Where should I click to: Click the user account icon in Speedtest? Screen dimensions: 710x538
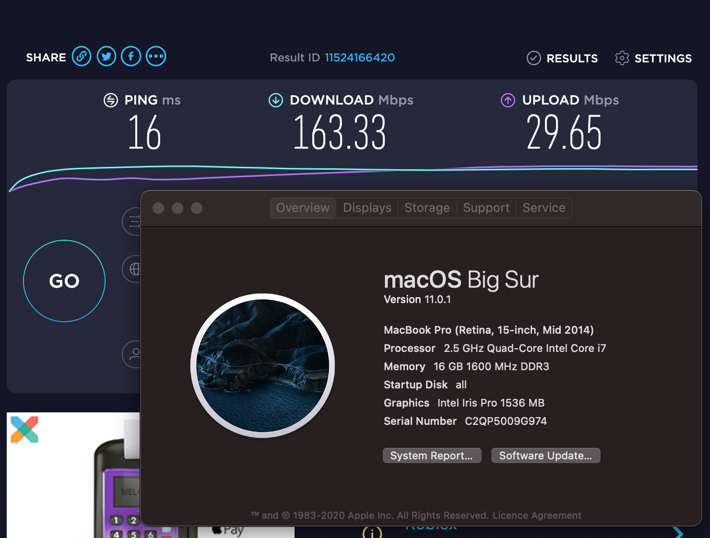pyautogui.click(x=132, y=354)
